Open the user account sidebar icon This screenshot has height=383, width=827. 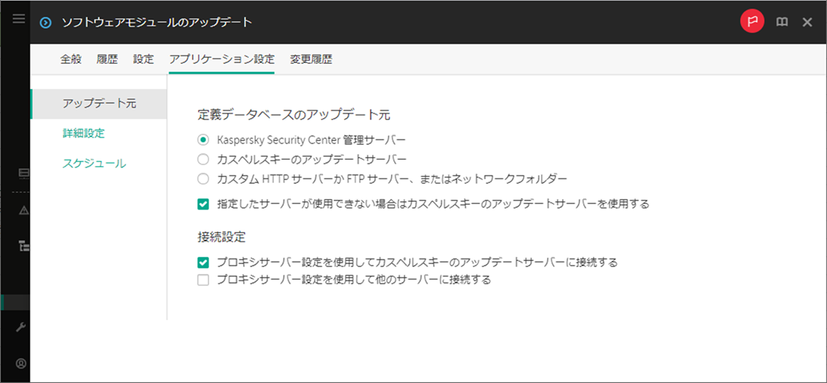point(21,364)
